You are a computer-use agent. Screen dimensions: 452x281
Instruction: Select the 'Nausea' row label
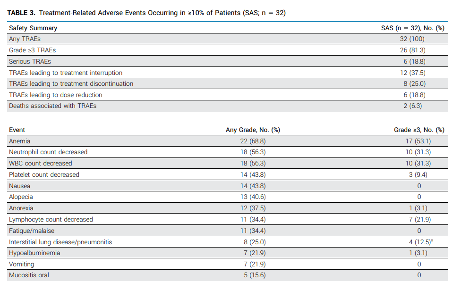20,186
